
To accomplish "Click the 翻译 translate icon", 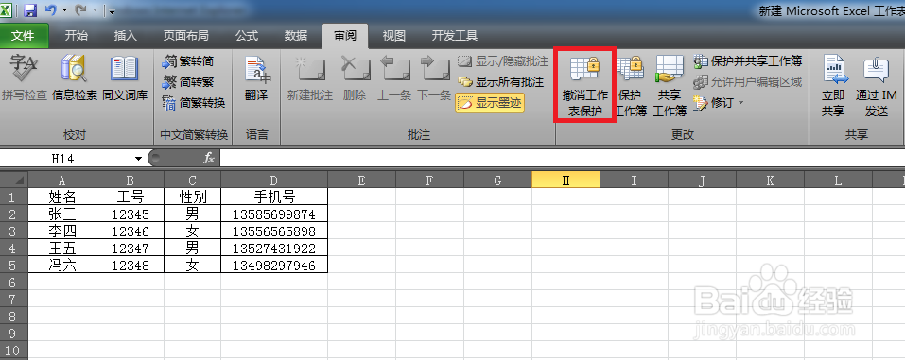I will point(256,78).
